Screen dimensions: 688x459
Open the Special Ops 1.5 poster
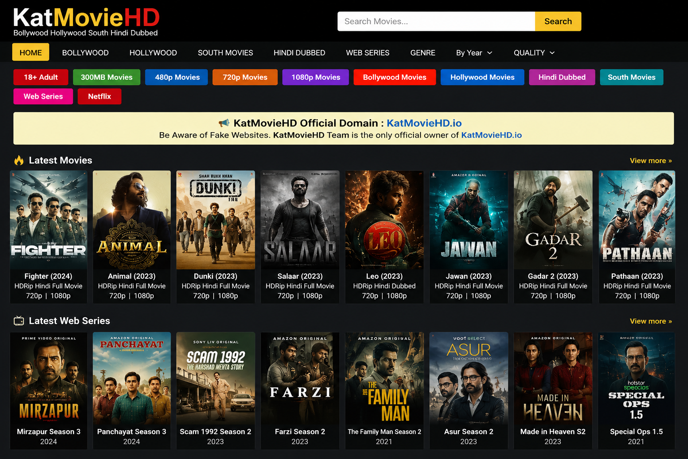tap(636, 378)
